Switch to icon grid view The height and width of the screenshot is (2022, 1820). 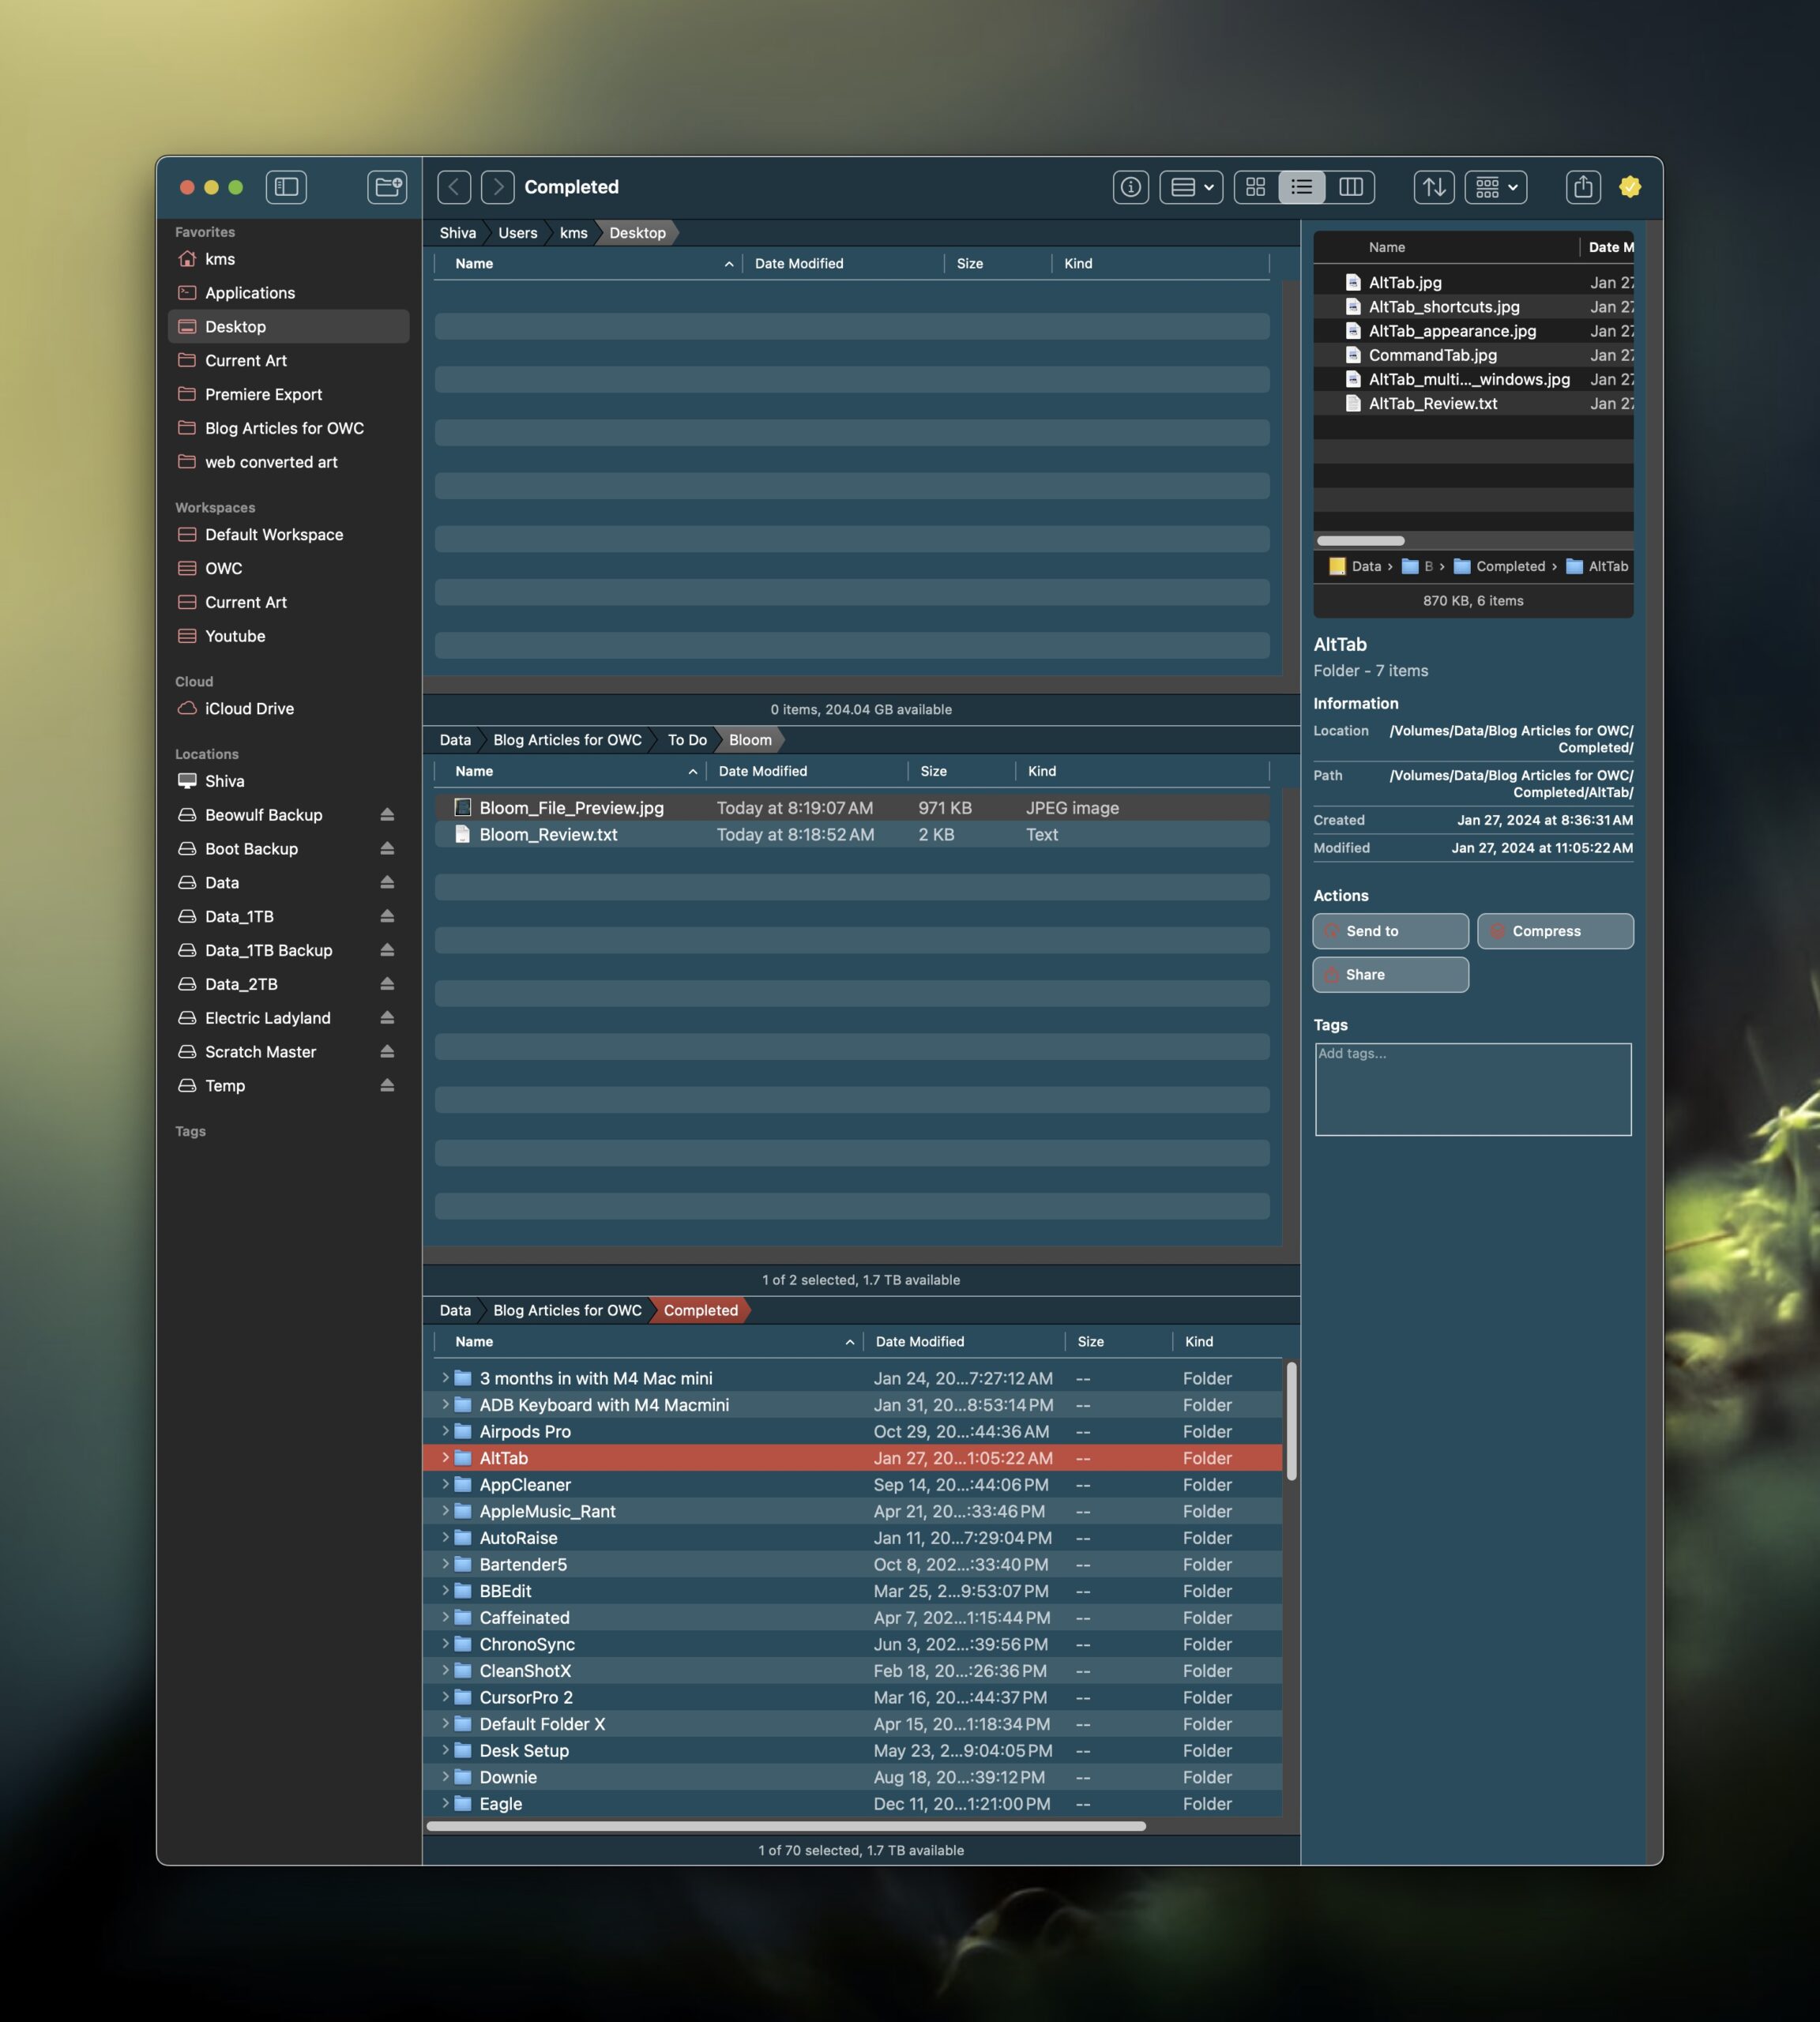click(1256, 187)
